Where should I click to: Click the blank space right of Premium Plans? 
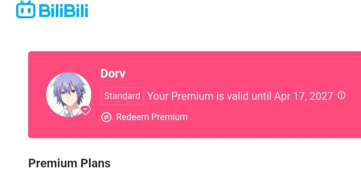[x=230, y=164]
